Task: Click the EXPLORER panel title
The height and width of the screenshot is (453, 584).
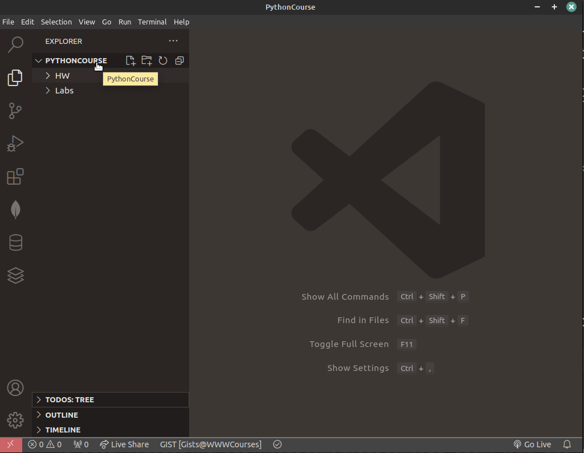Action: pos(64,42)
